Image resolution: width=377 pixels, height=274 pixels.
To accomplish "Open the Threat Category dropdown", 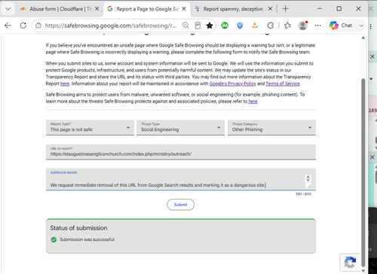I will (x=271, y=127).
